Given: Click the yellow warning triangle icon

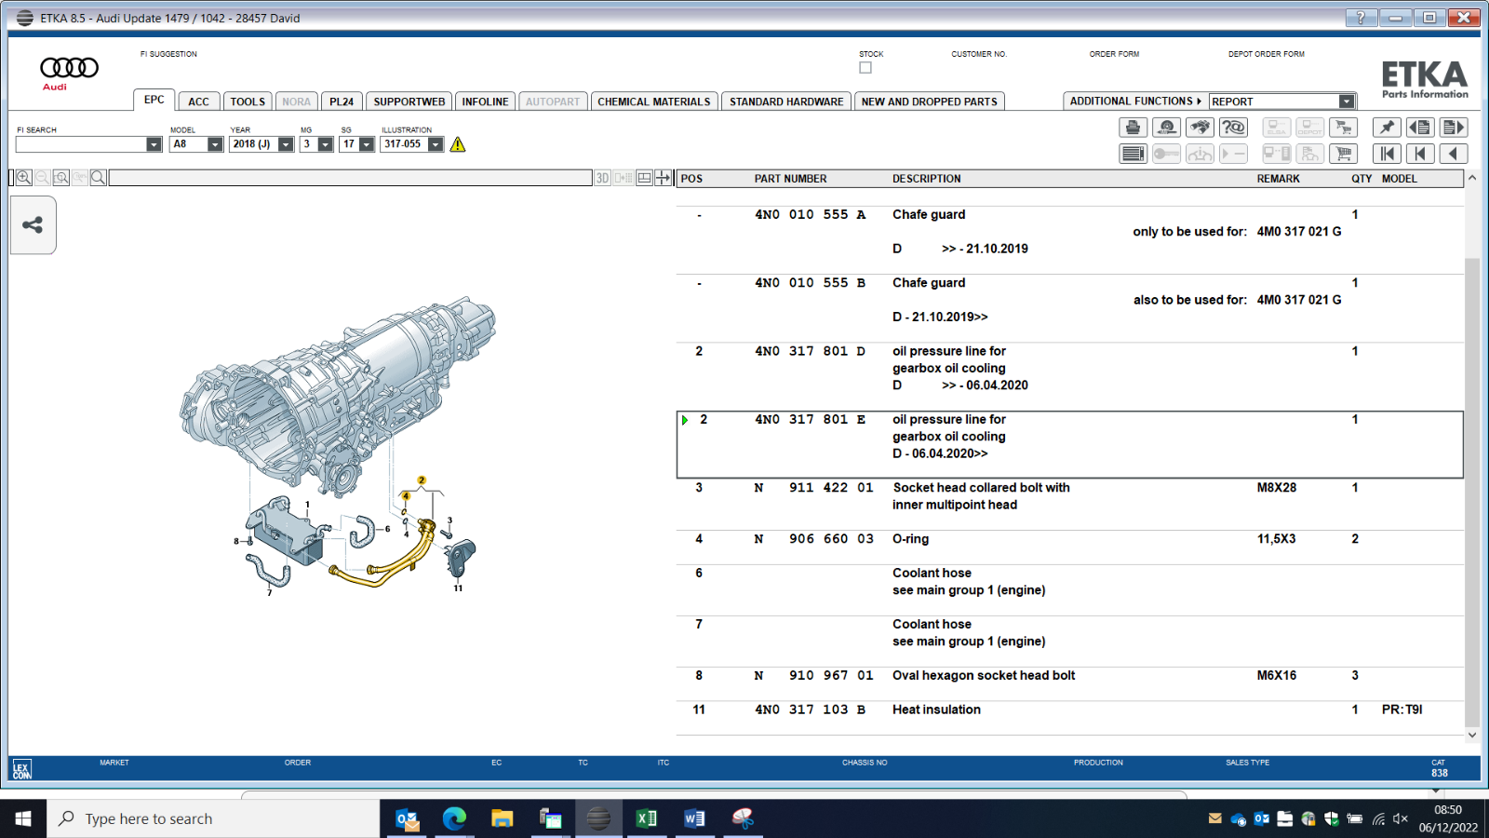Looking at the screenshot, I should (458, 144).
